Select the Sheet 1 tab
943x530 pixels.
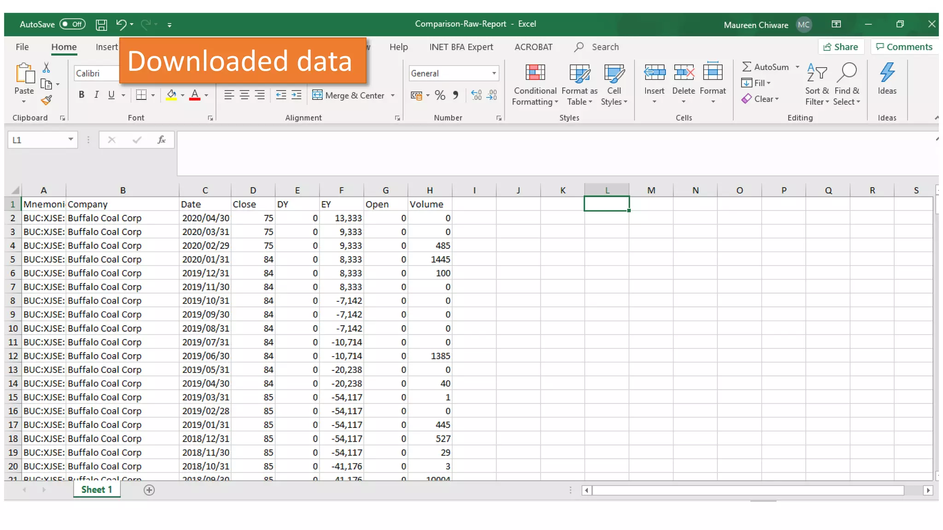click(97, 490)
